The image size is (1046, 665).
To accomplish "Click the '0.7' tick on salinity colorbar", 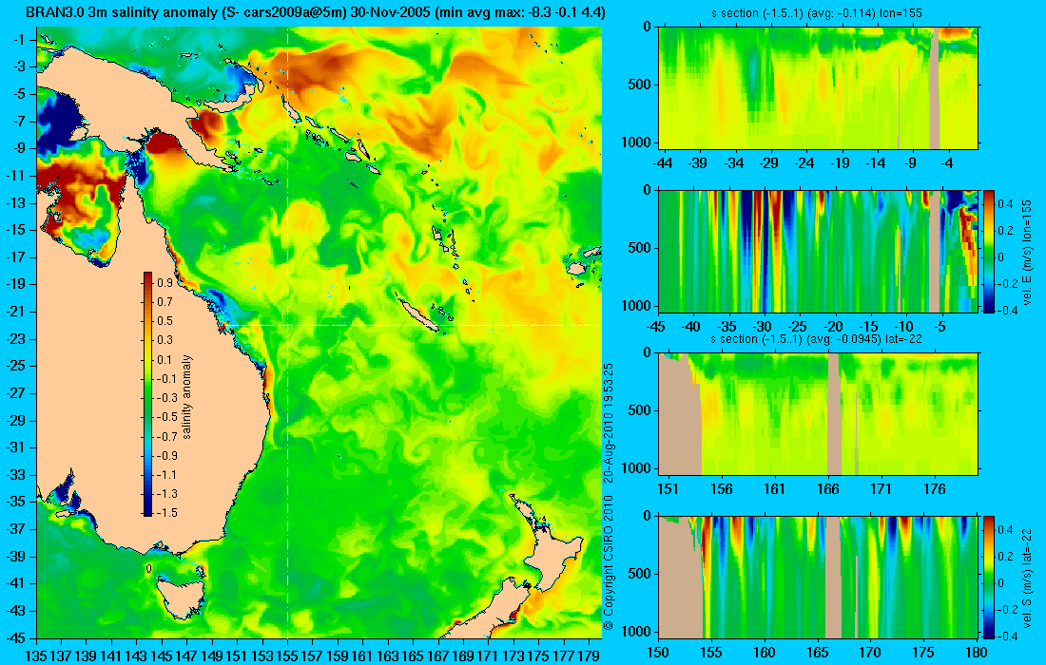I will pyautogui.click(x=165, y=302).
